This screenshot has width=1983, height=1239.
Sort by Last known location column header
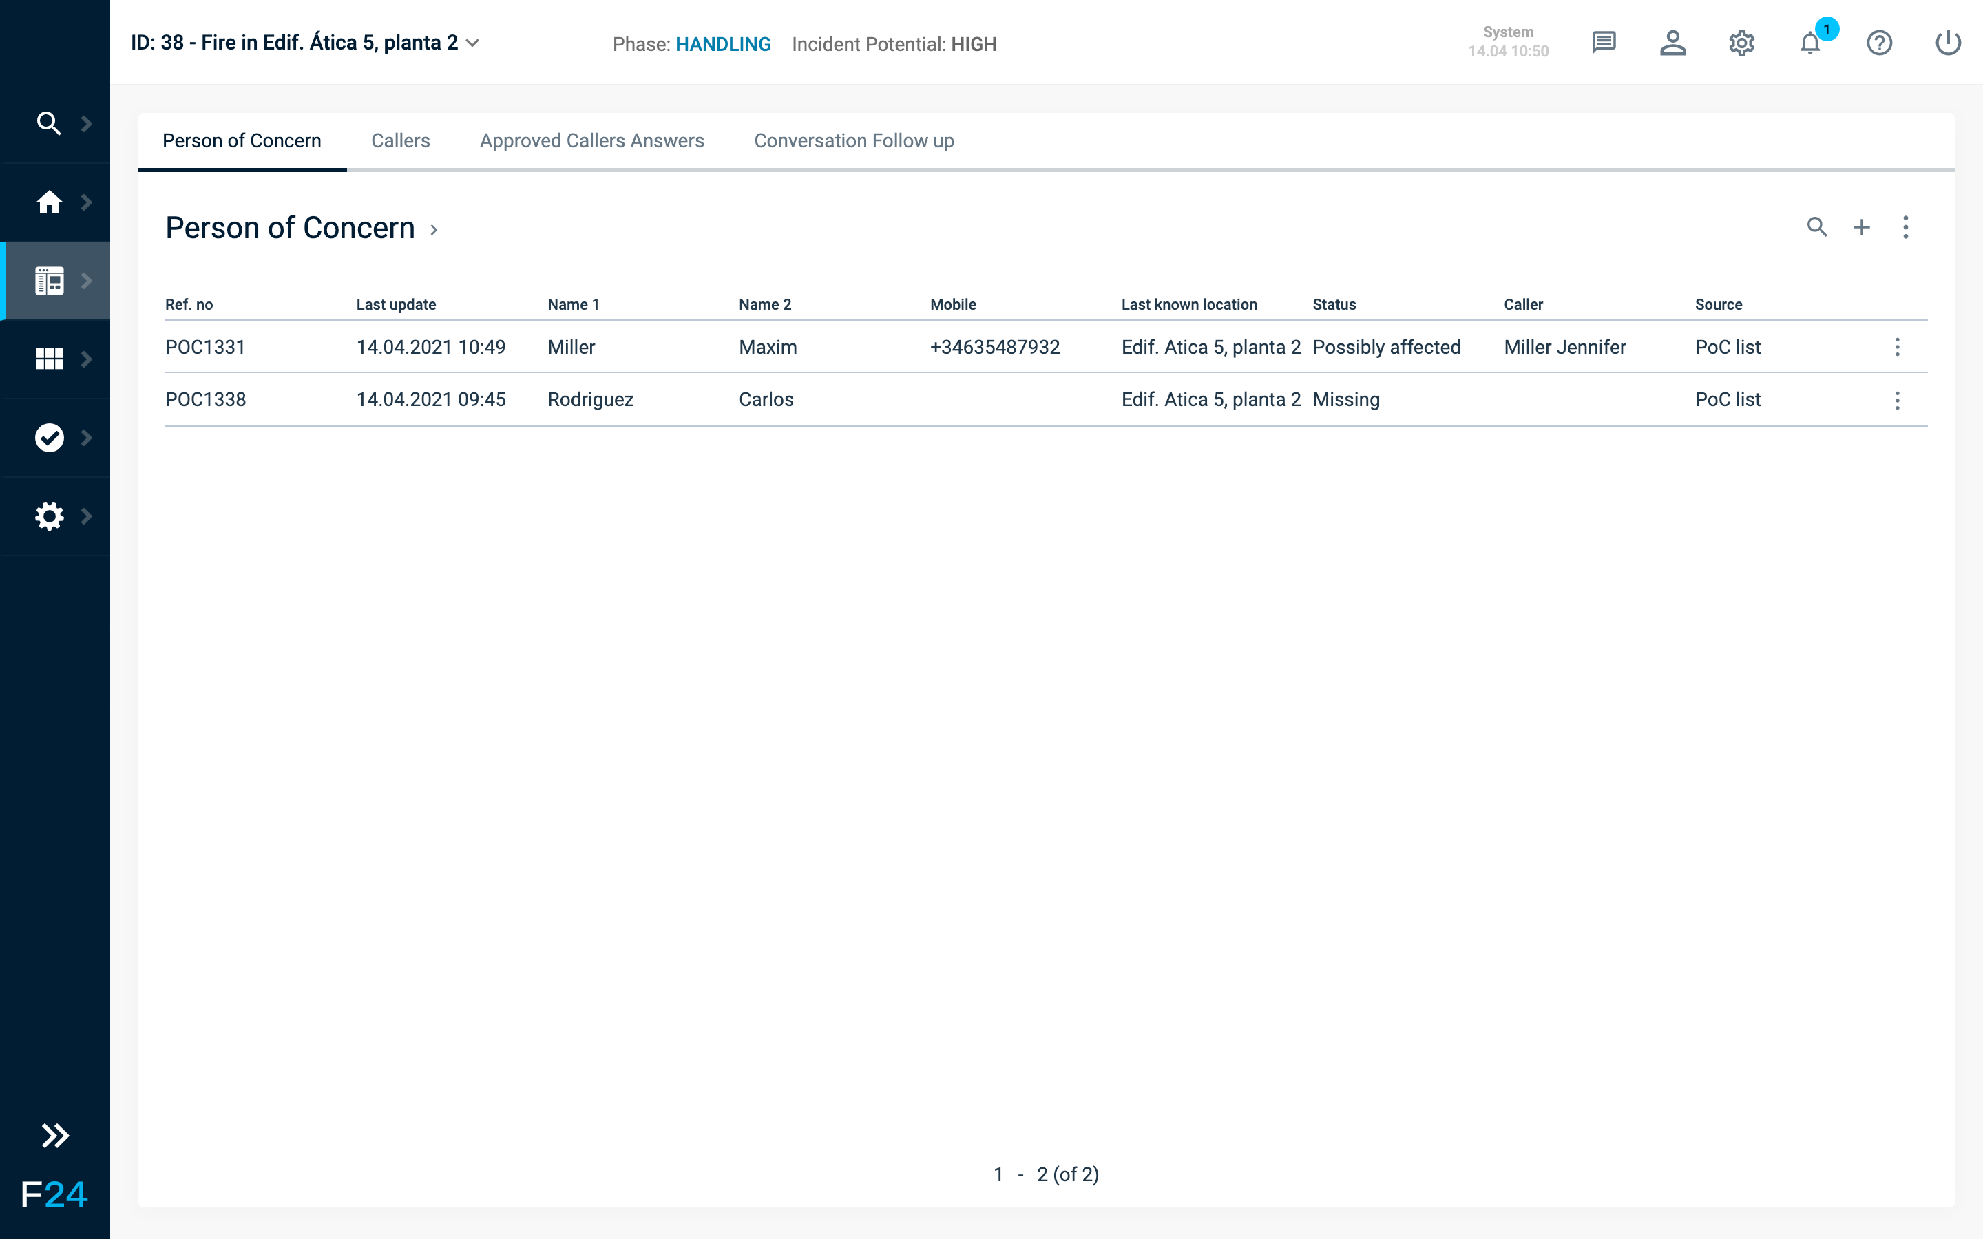pos(1189,305)
